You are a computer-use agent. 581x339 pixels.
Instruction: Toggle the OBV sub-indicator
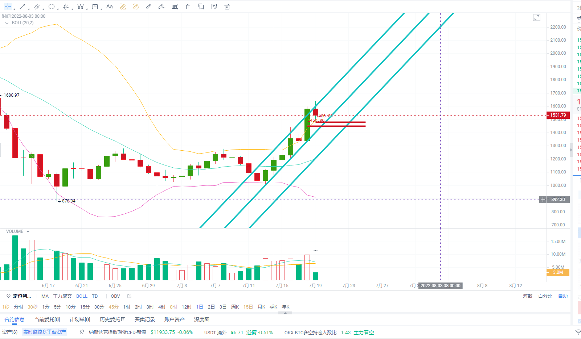tap(115, 296)
